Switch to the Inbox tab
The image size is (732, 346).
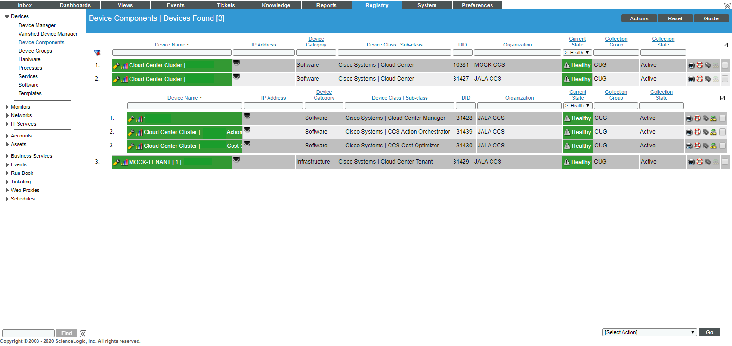(x=25, y=5)
